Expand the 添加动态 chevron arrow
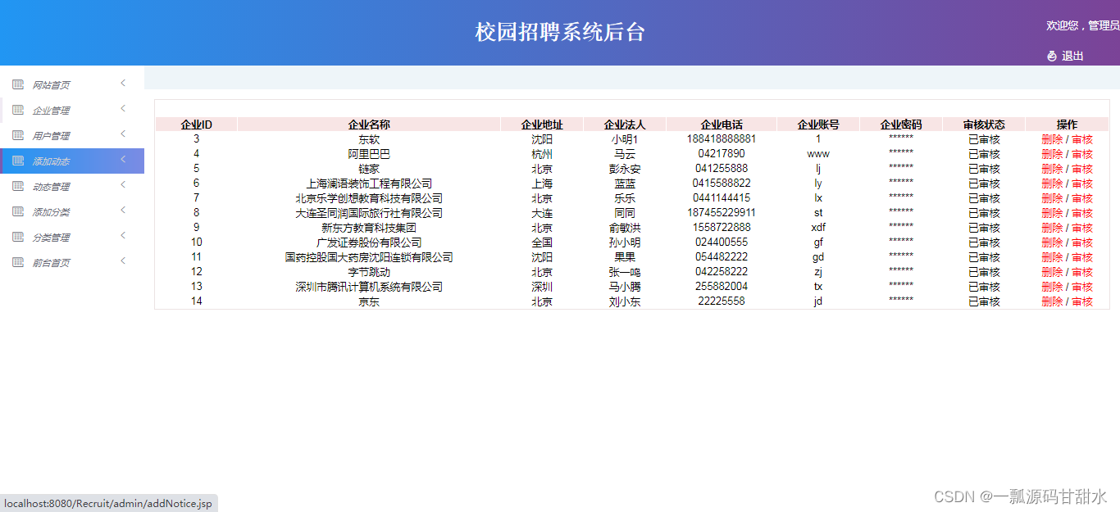 123,159
